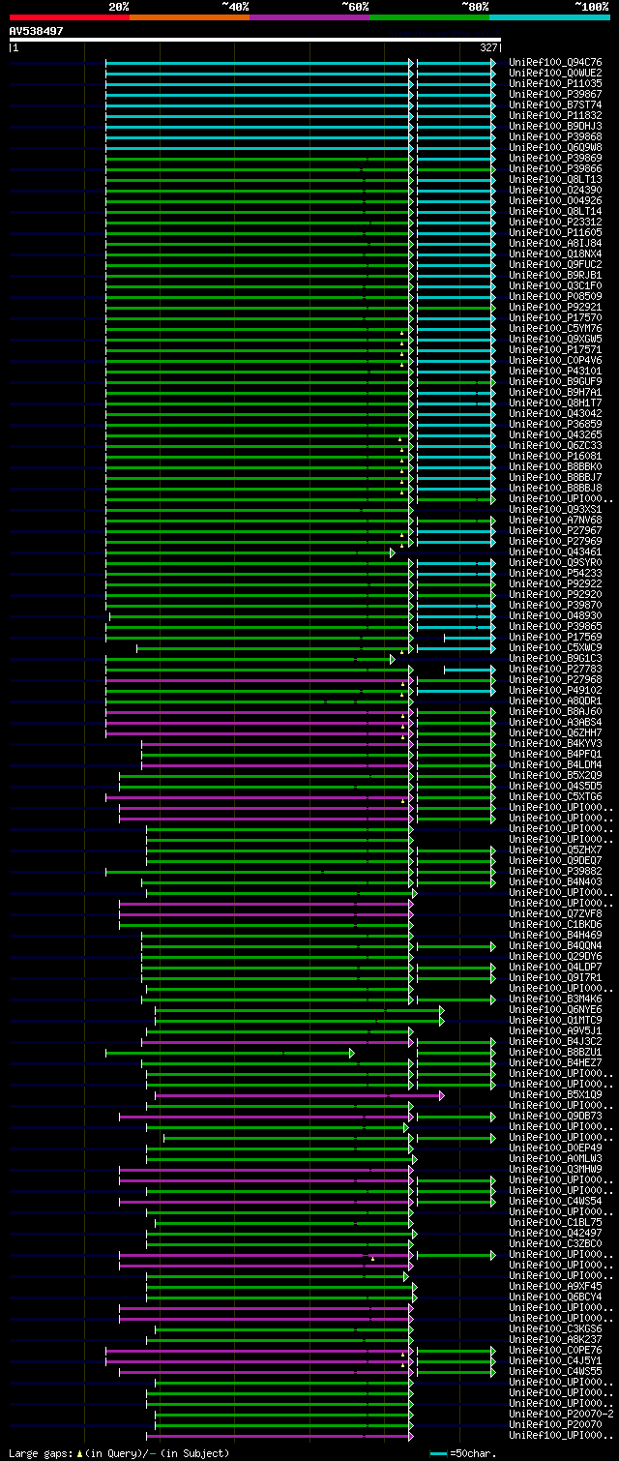Select hit label UniRef100_P08509
The height and width of the screenshot is (1461, 619).
click(555, 296)
